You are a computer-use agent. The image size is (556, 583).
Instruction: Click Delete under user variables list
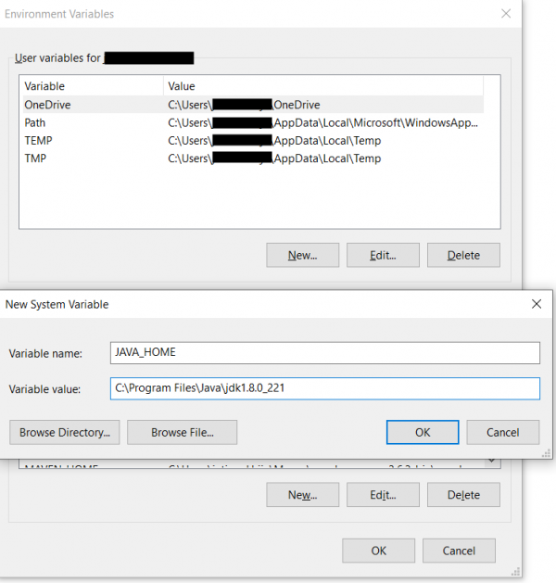pos(463,255)
